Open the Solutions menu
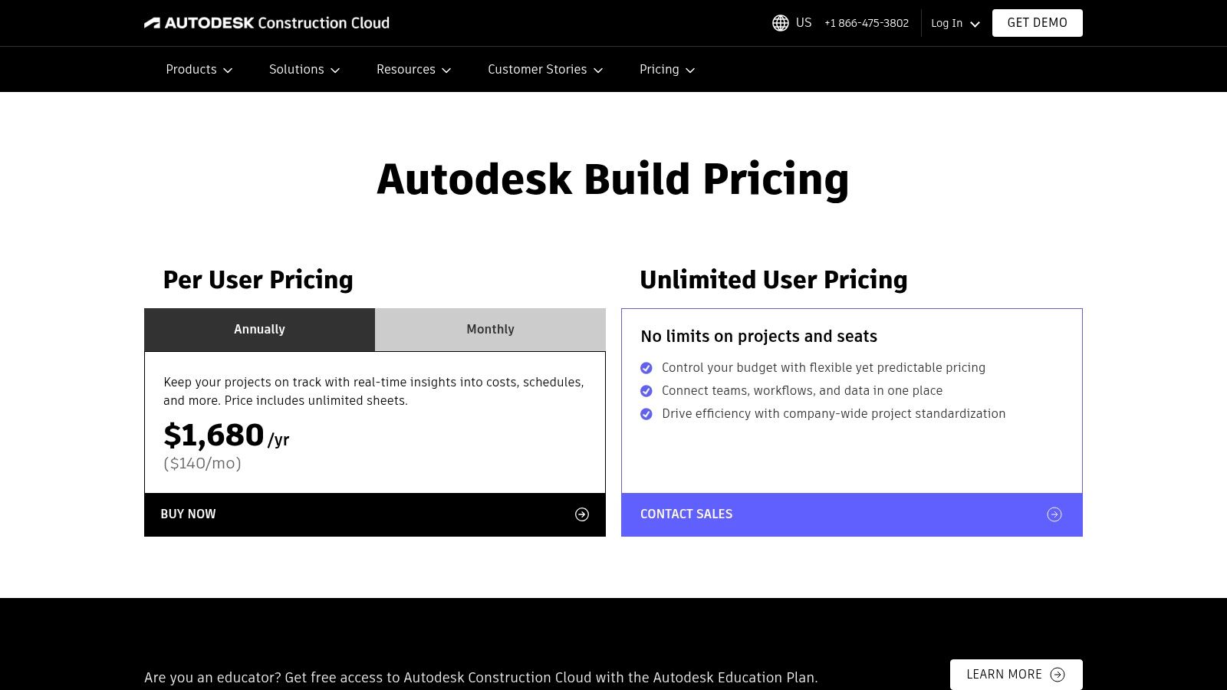 (x=304, y=69)
